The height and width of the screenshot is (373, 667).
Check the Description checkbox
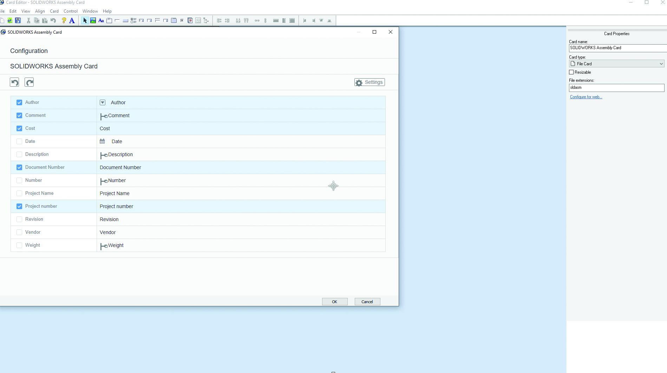19,154
